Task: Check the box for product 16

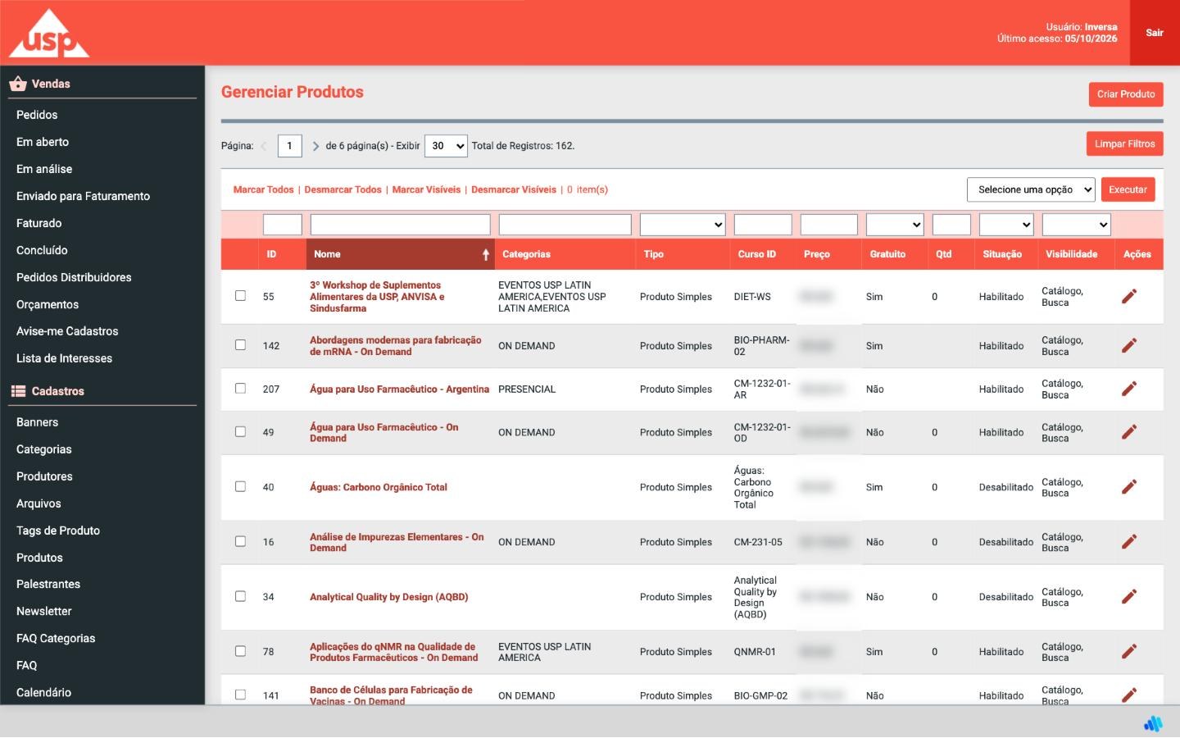Action: pyautogui.click(x=240, y=541)
